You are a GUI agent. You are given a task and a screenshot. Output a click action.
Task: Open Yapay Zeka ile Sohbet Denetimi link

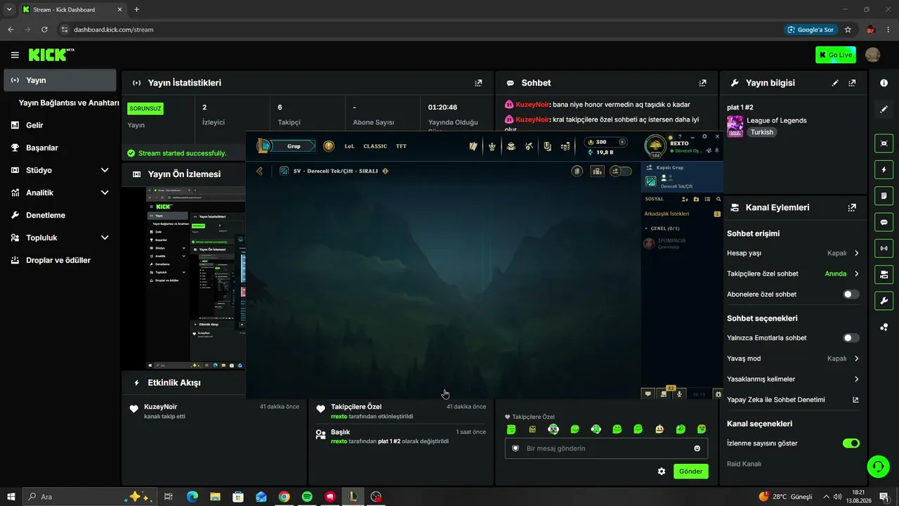pyautogui.click(x=793, y=400)
